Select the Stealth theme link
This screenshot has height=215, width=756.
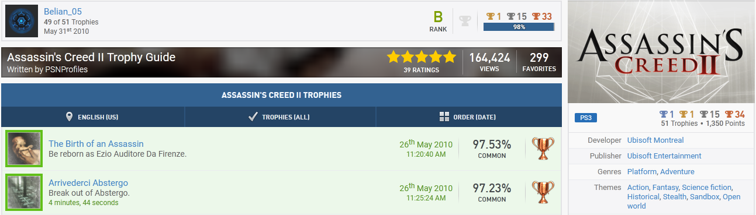click(x=675, y=197)
